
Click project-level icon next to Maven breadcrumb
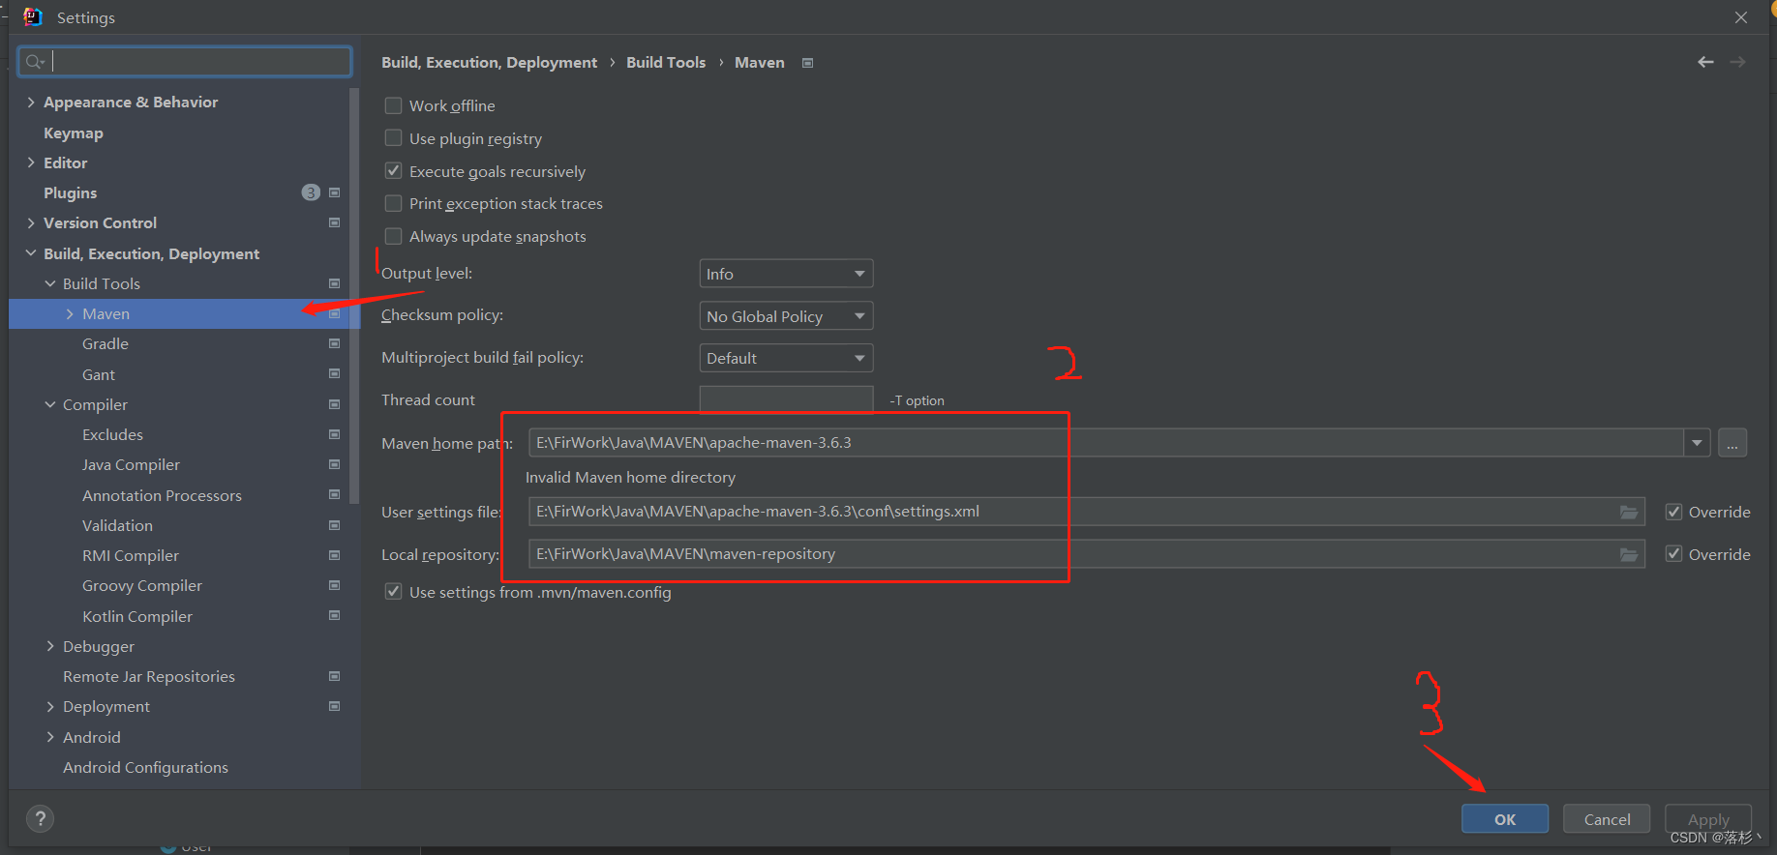807,63
